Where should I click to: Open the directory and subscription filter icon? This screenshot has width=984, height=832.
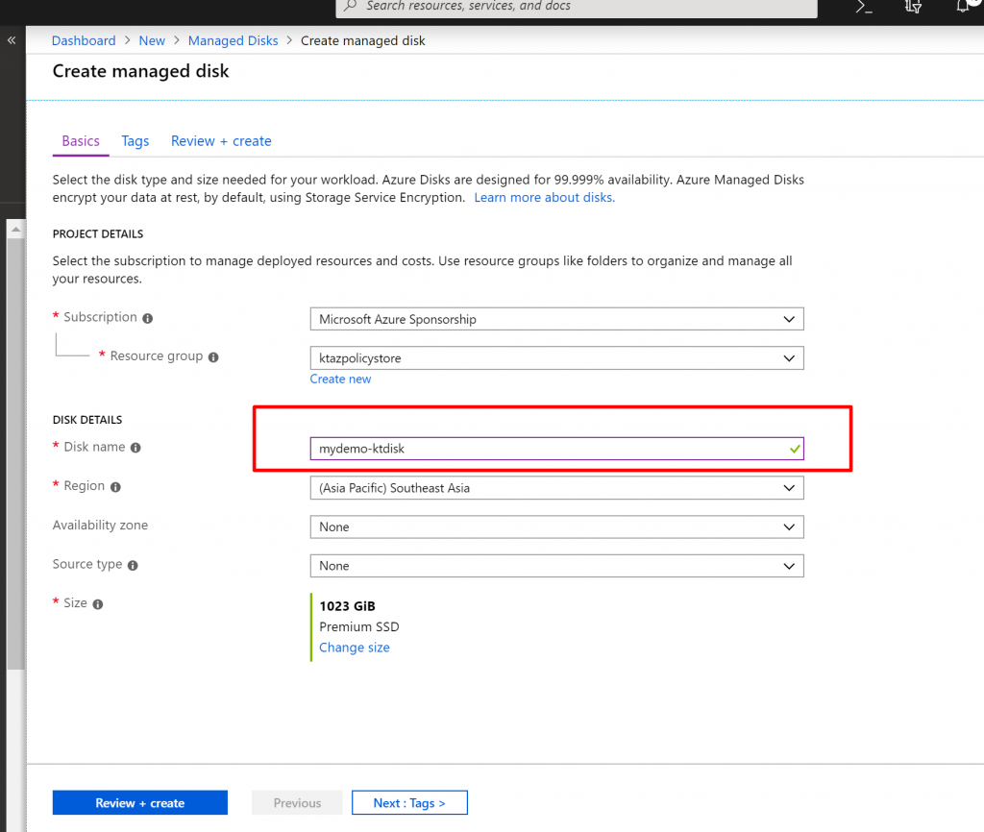click(914, 7)
